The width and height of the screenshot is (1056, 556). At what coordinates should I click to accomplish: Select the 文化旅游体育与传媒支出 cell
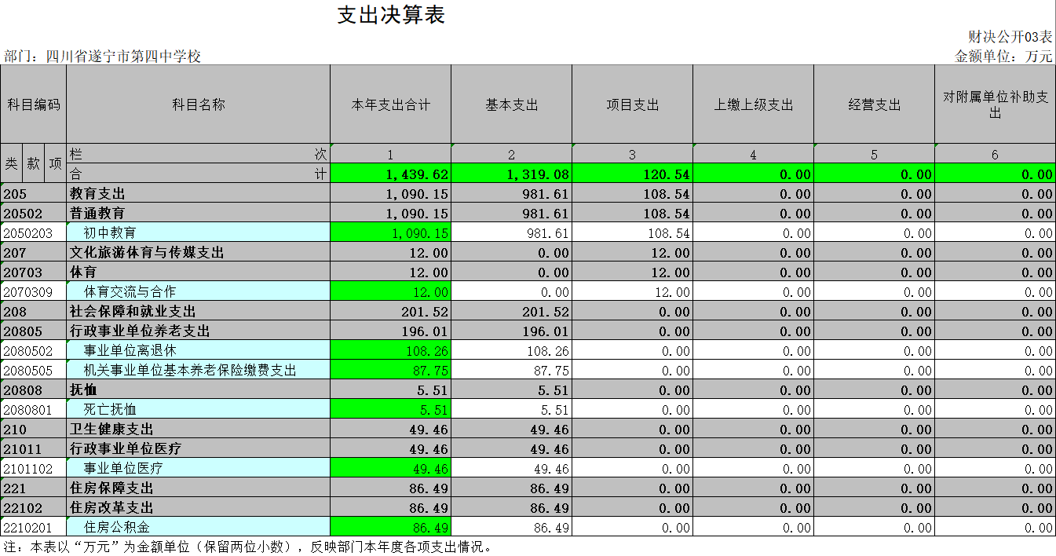tap(198, 253)
